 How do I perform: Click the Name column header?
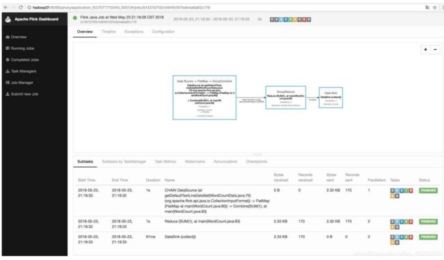pos(169,180)
